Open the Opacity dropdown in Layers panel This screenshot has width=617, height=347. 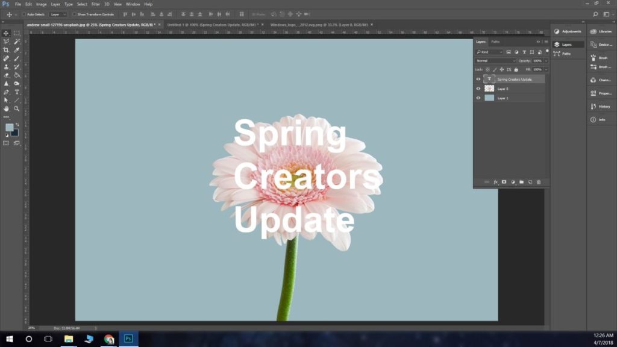tap(545, 61)
